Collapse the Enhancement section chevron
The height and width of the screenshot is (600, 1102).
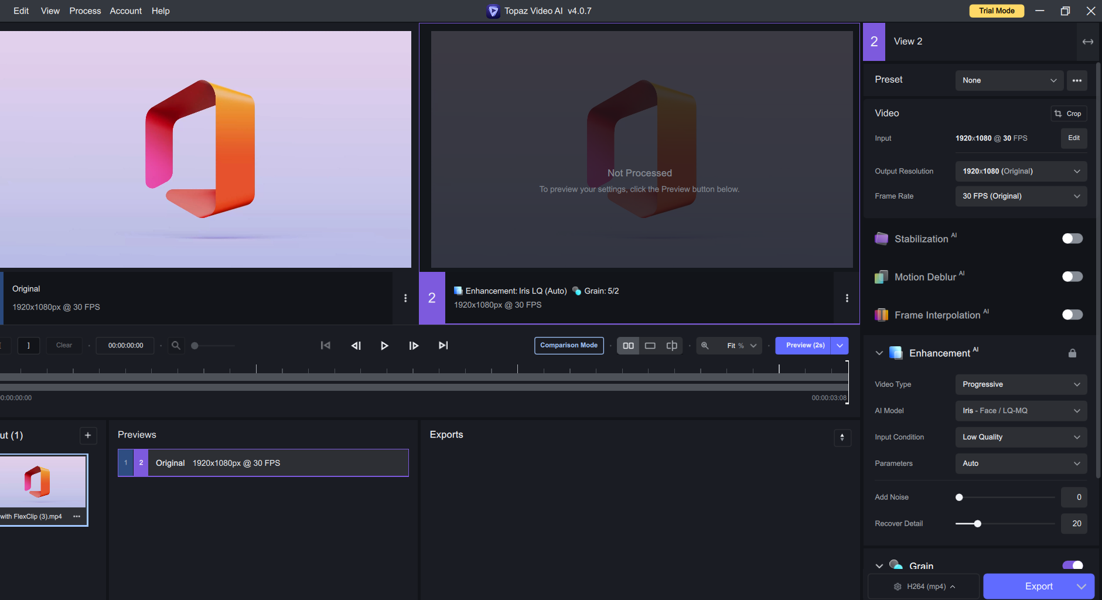pos(879,353)
